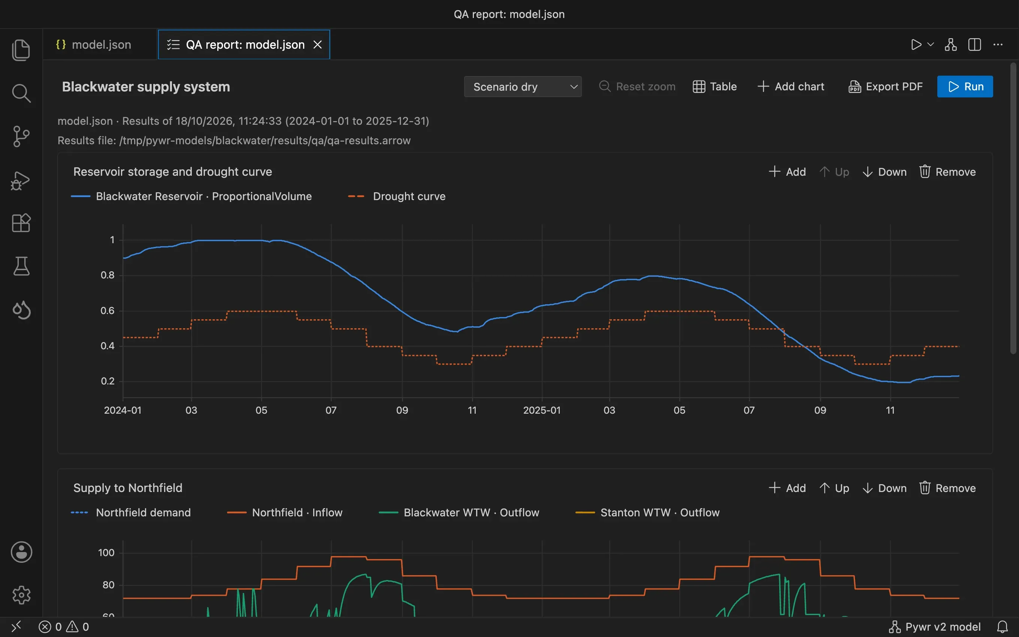Screen dimensions: 1019x637
Task: Open the network schematic icon in editor toolbar
Action: (951, 45)
